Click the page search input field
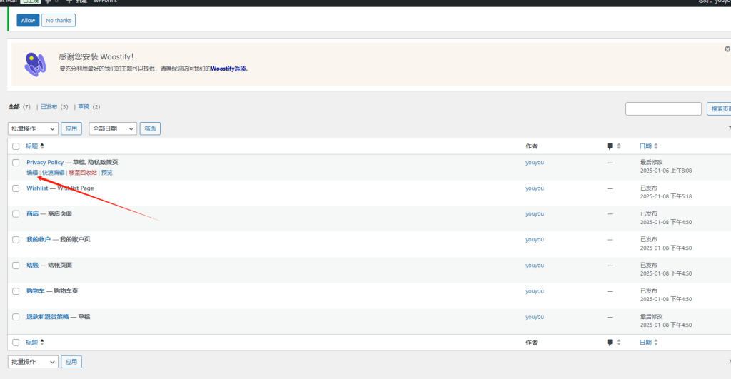Viewport: 731px width, 379px height. (x=663, y=108)
